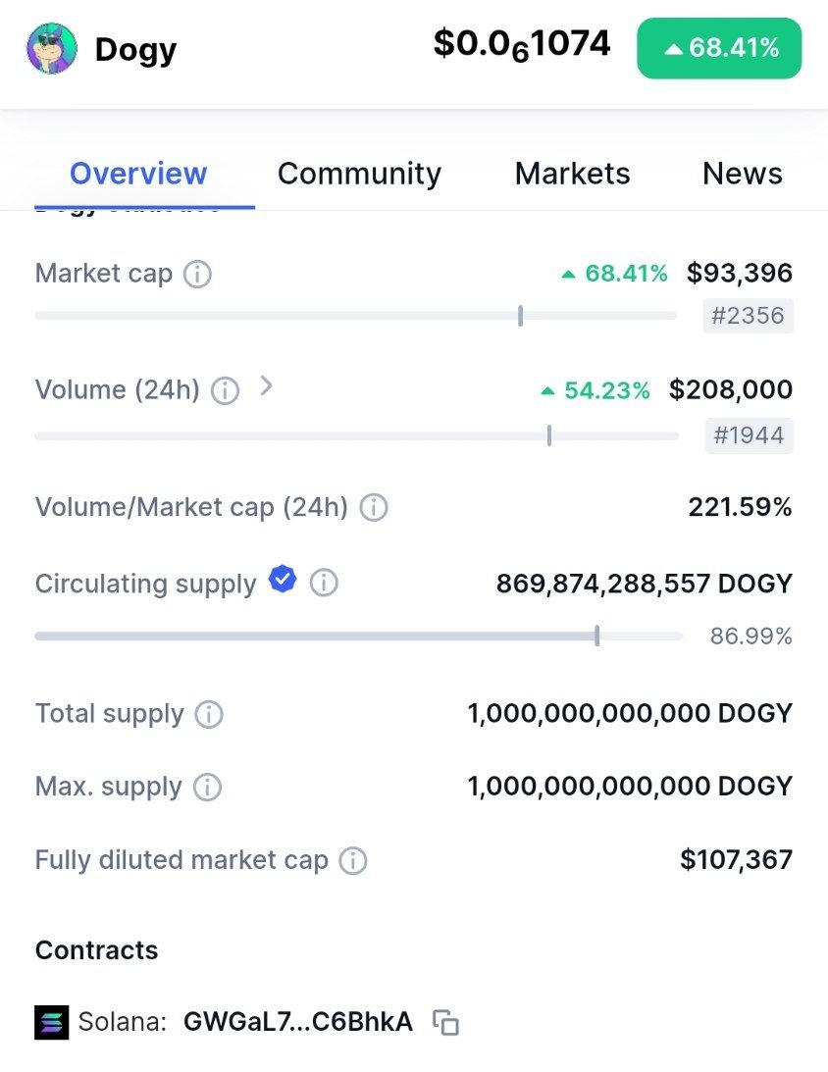The height and width of the screenshot is (1072, 828).
Task: Open the Markets tab
Action: click(x=572, y=174)
